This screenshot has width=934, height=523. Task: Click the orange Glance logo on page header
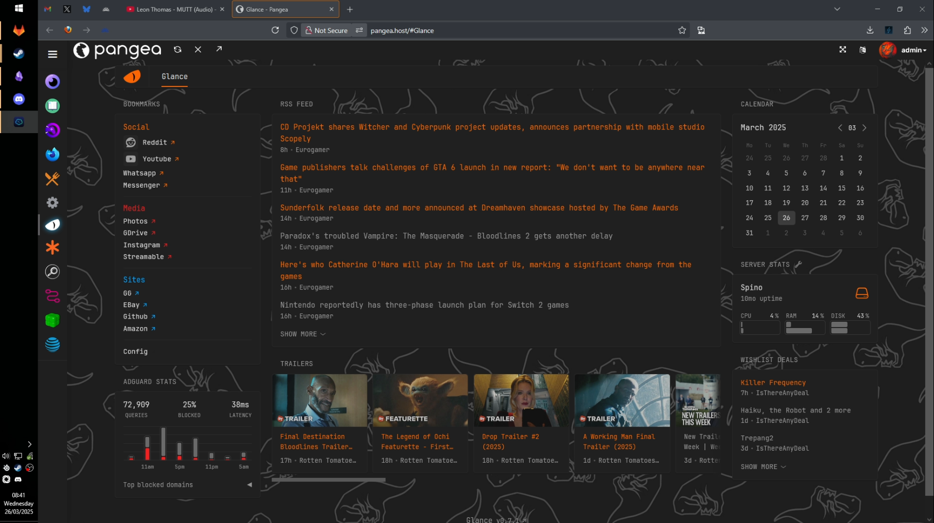click(x=132, y=77)
